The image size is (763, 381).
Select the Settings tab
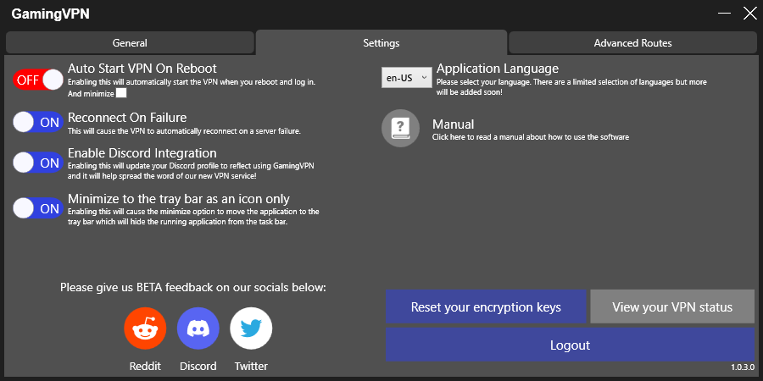coord(381,43)
